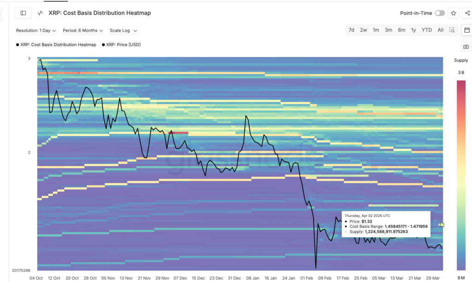Click the share icon
This screenshot has width=472, height=282.
(x=467, y=13)
